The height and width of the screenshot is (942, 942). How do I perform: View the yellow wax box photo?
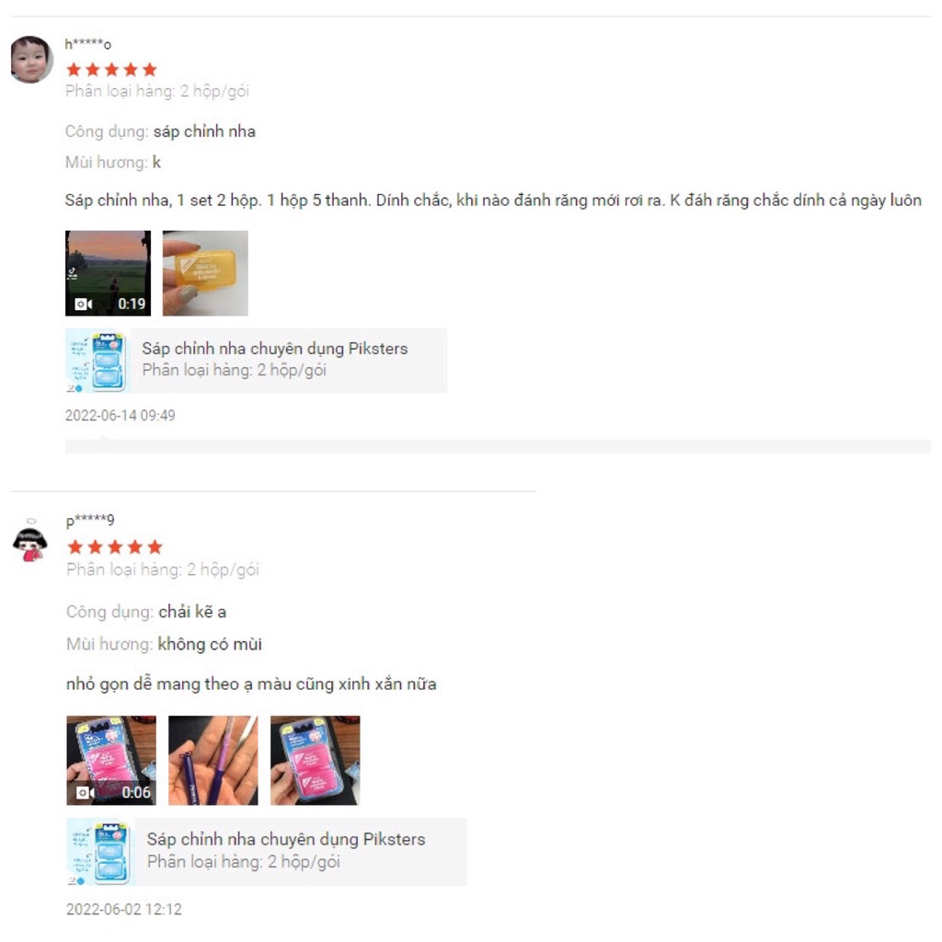click(x=205, y=273)
